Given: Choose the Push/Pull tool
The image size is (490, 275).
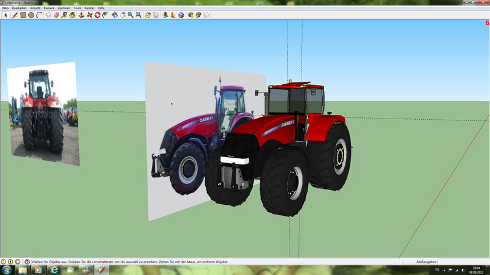Looking at the screenshot, I should [x=81, y=15].
